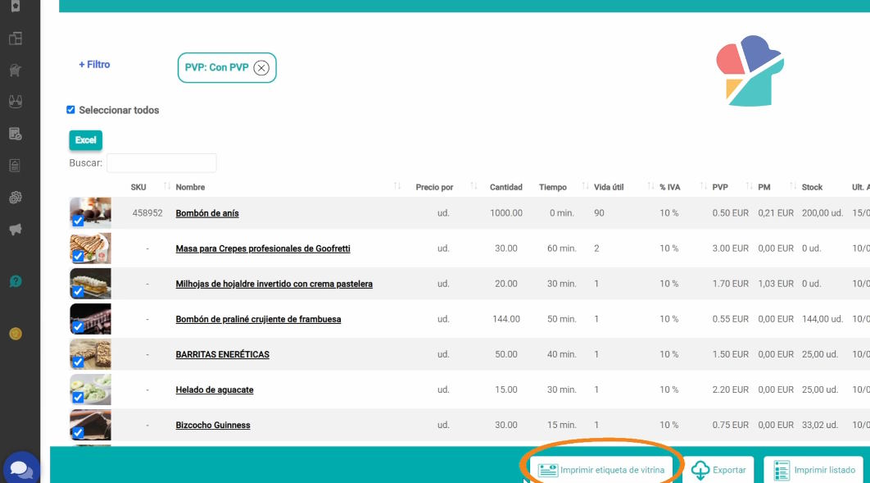Open the chat support bubble
Viewport: 870px width, 483px height.
[21, 468]
